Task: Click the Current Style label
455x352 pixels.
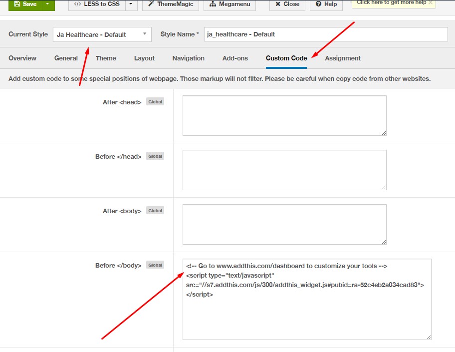Action: tap(28, 34)
